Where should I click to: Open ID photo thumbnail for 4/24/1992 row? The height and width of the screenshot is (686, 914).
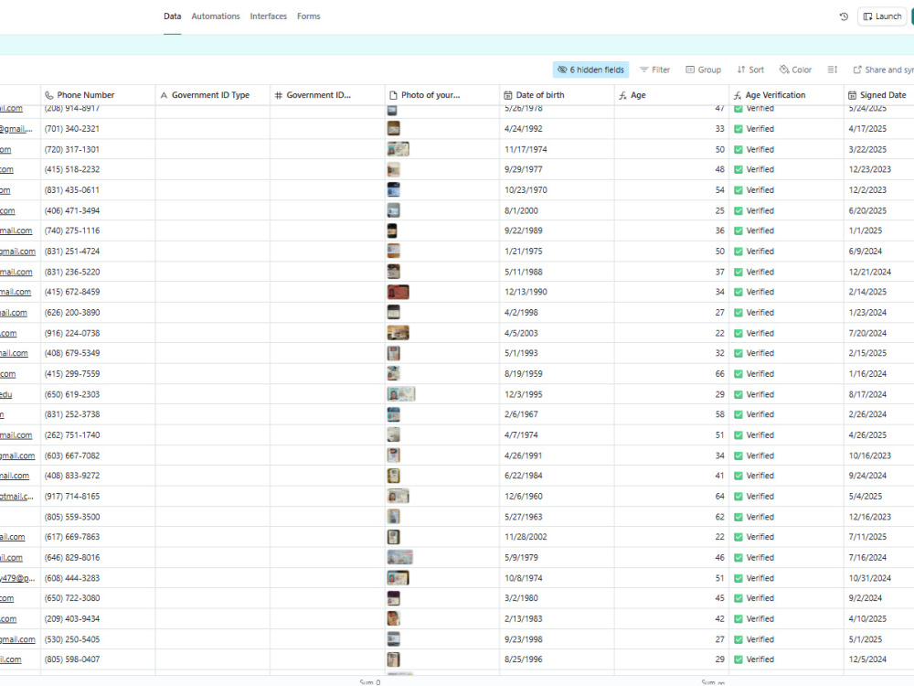(x=393, y=128)
